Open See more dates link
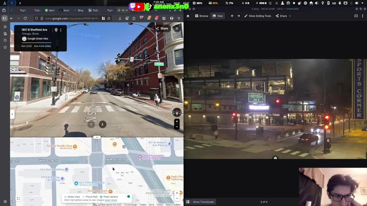The width and height of the screenshot is (367, 206). tap(42, 46)
